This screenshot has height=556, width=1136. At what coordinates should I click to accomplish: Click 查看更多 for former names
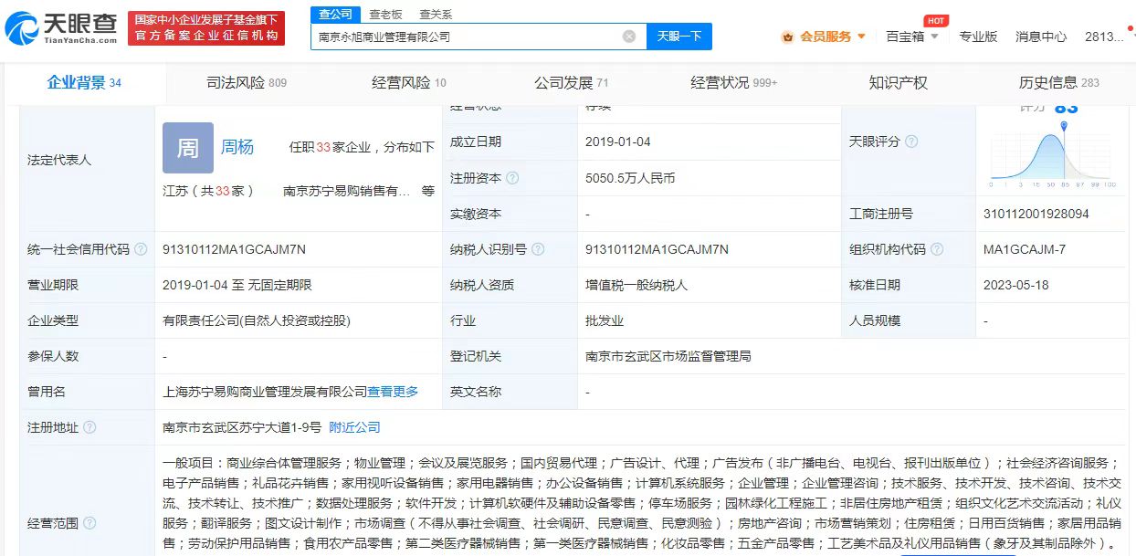393,392
